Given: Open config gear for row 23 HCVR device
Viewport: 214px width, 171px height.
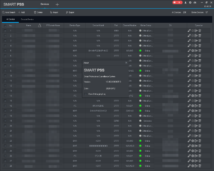Looking at the screenshot, I should click(x=193, y=141).
